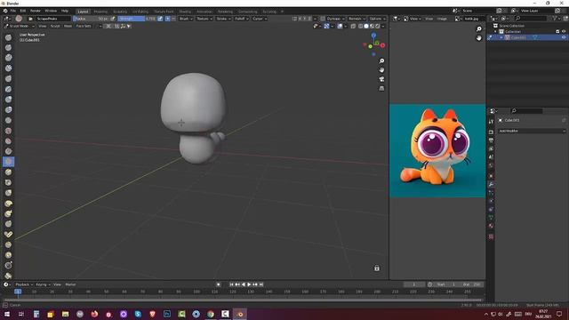
Task: Select the Draw Sharp brush
Action: (8, 47)
